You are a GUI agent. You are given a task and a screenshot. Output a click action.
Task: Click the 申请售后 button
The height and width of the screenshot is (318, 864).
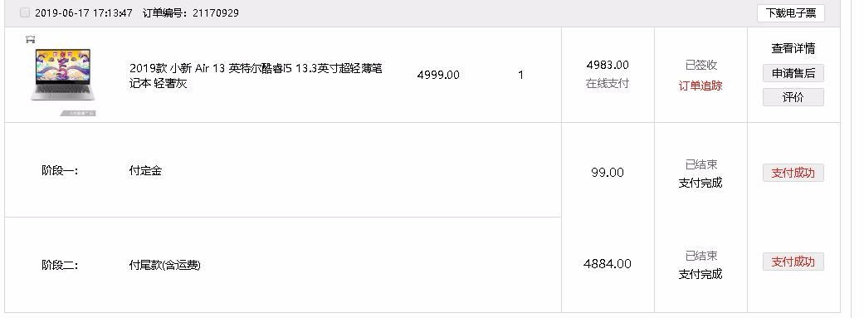click(793, 73)
